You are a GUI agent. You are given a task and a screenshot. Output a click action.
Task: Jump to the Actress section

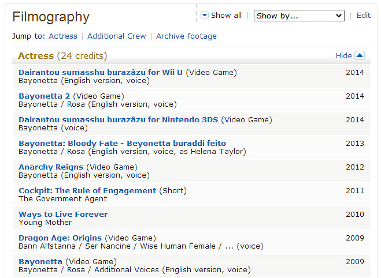coord(63,36)
